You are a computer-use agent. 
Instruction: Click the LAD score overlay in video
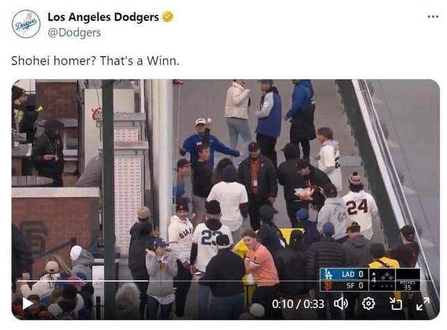click(x=352, y=275)
